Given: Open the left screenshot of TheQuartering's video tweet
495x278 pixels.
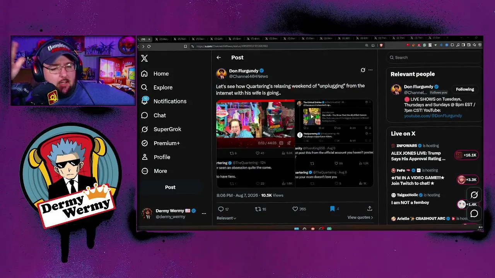Looking at the screenshot, I should [x=255, y=144].
